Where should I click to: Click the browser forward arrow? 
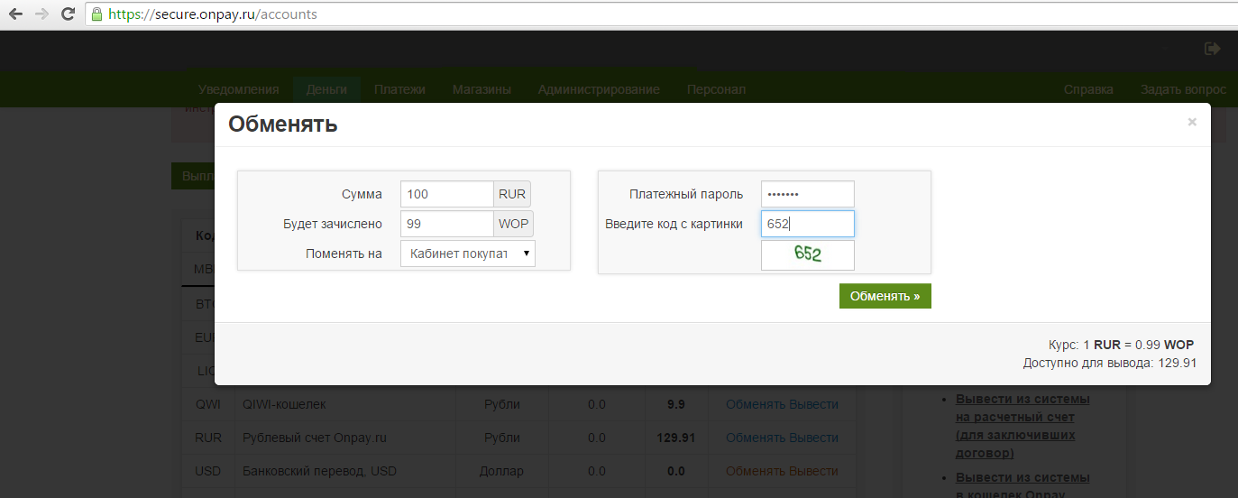pyautogui.click(x=41, y=14)
